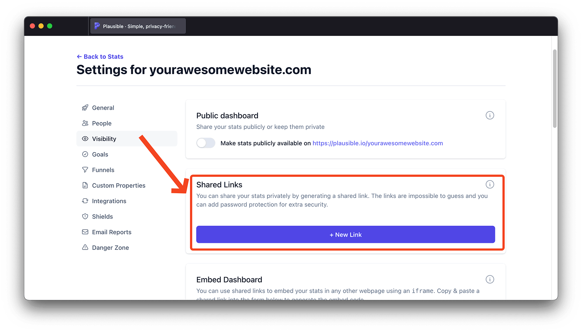Screen dimensions: 582x332
Task: Click the page vertical scrollbar
Action: click(x=555, y=89)
